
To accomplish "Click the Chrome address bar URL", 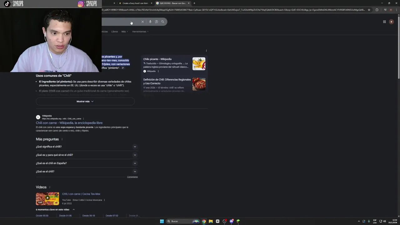I will point(233,10).
